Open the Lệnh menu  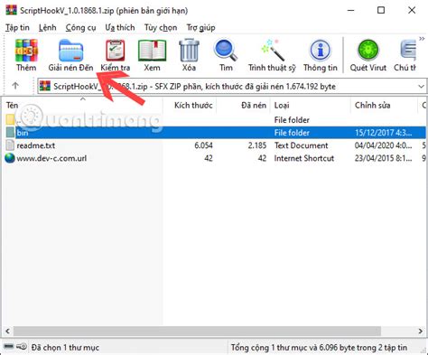click(48, 28)
